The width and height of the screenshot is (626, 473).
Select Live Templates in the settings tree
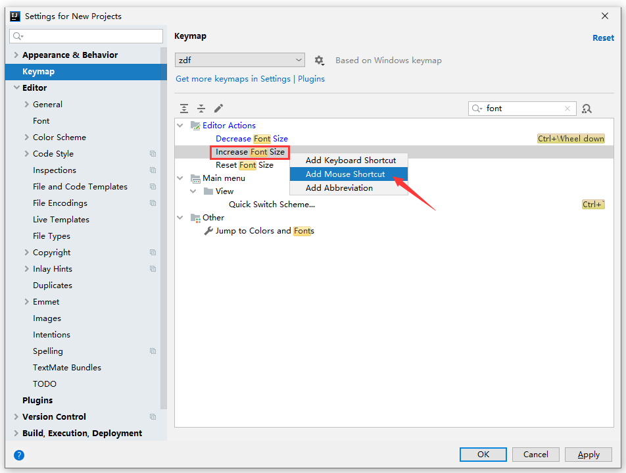point(61,220)
